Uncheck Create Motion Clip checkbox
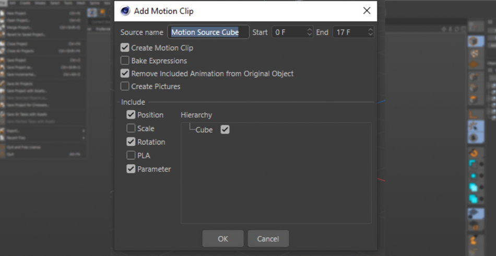This screenshot has height=256, width=496. click(125, 48)
